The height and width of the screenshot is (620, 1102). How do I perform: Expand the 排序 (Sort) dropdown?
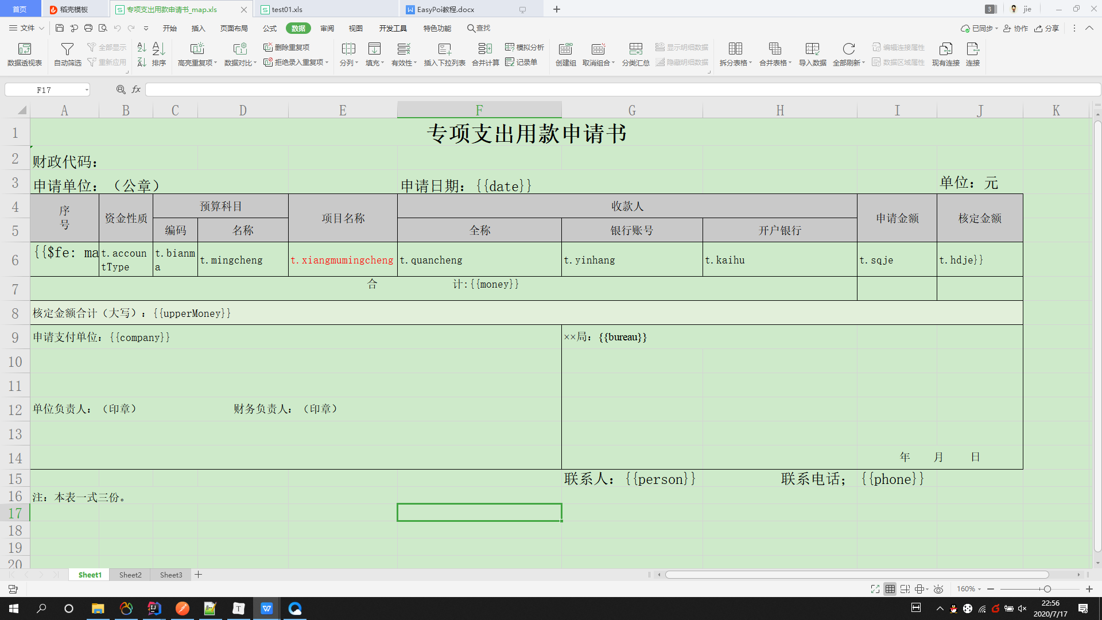click(x=159, y=55)
